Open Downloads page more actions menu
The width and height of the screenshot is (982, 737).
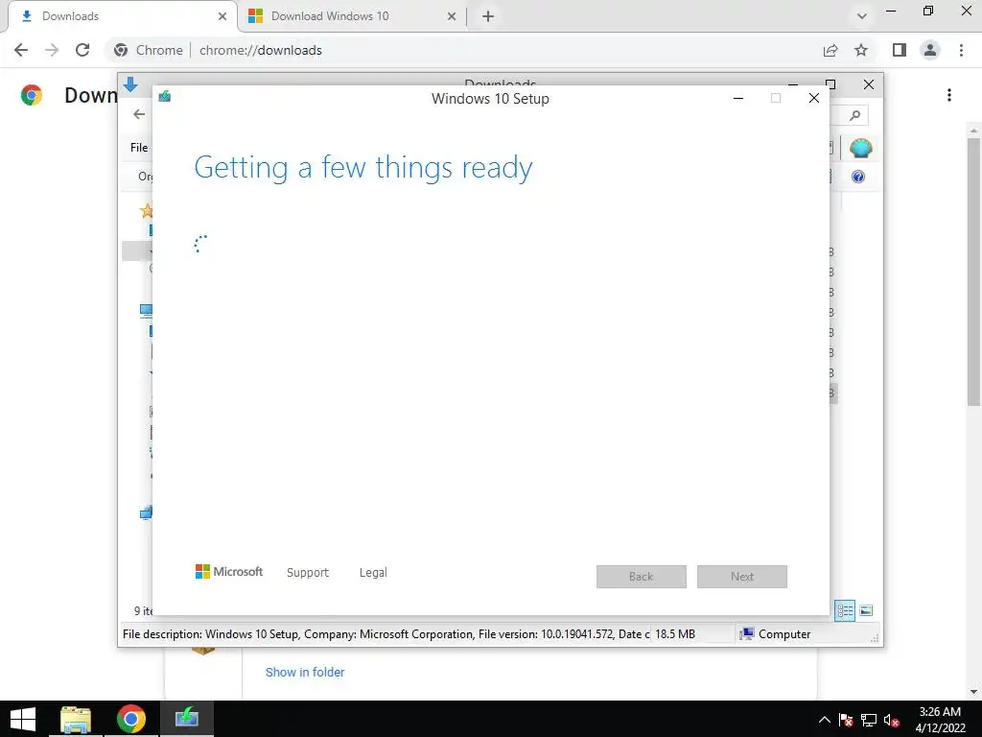tap(949, 95)
